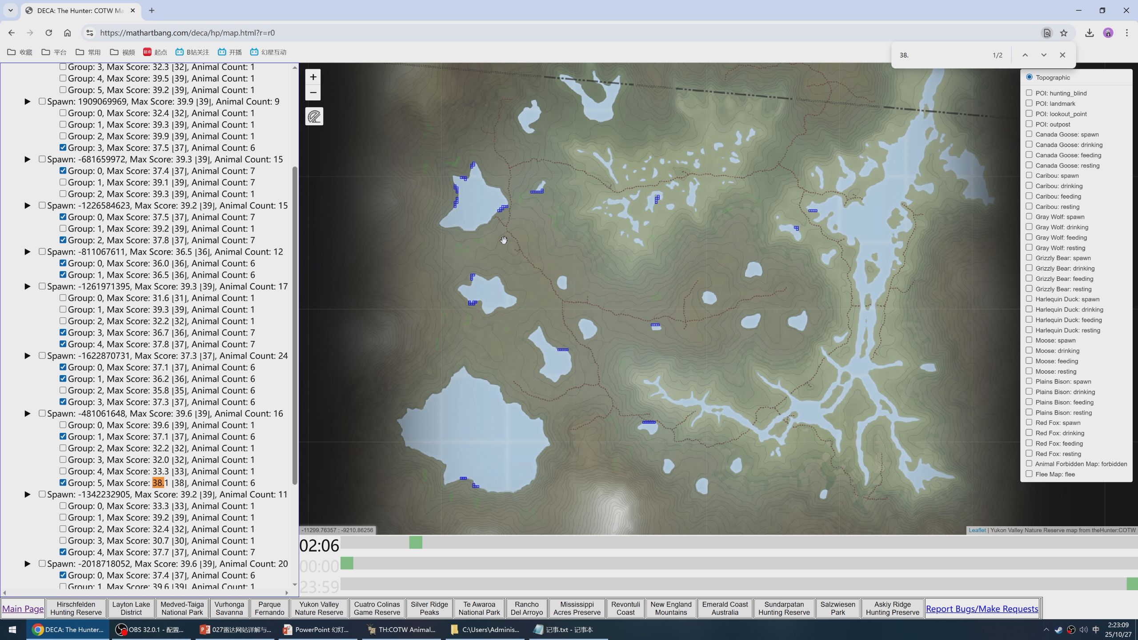
Task: Enable Moose: drinking layer
Action: [1029, 351]
